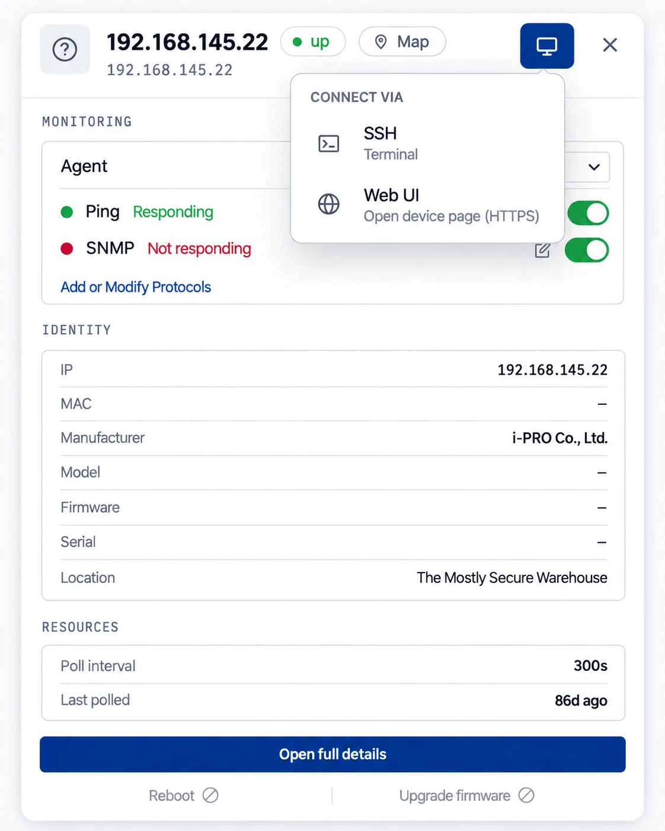This screenshot has width=665, height=831.
Task: Expand the Agent dropdown chevron
Action: [x=594, y=167]
